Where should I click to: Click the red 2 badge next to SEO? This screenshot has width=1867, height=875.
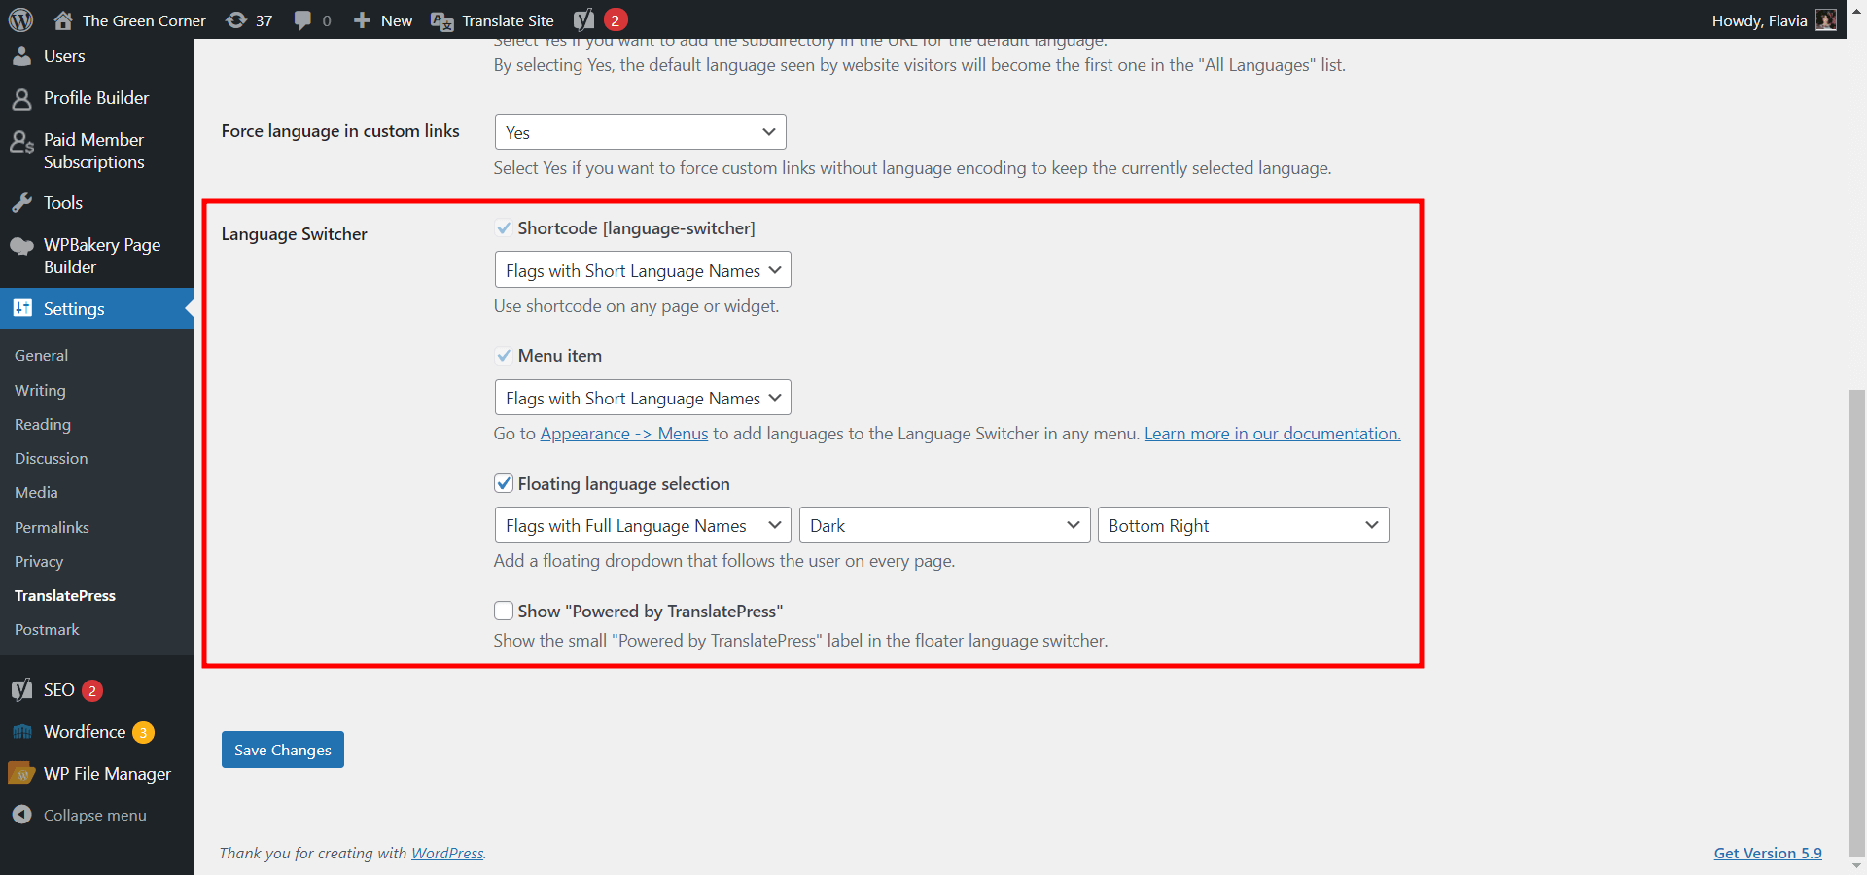pos(92,690)
